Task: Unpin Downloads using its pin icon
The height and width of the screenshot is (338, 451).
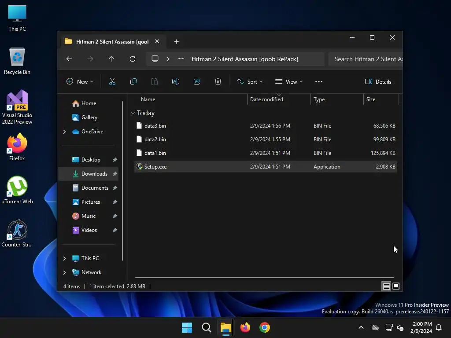Action: tap(115, 174)
